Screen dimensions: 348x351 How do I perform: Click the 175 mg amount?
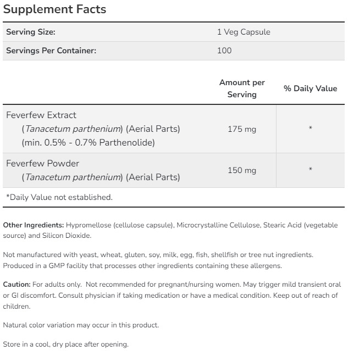(242, 129)
